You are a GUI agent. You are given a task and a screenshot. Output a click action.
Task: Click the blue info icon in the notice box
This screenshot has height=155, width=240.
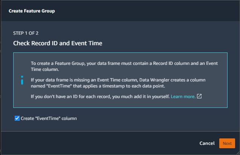pos(22,80)
